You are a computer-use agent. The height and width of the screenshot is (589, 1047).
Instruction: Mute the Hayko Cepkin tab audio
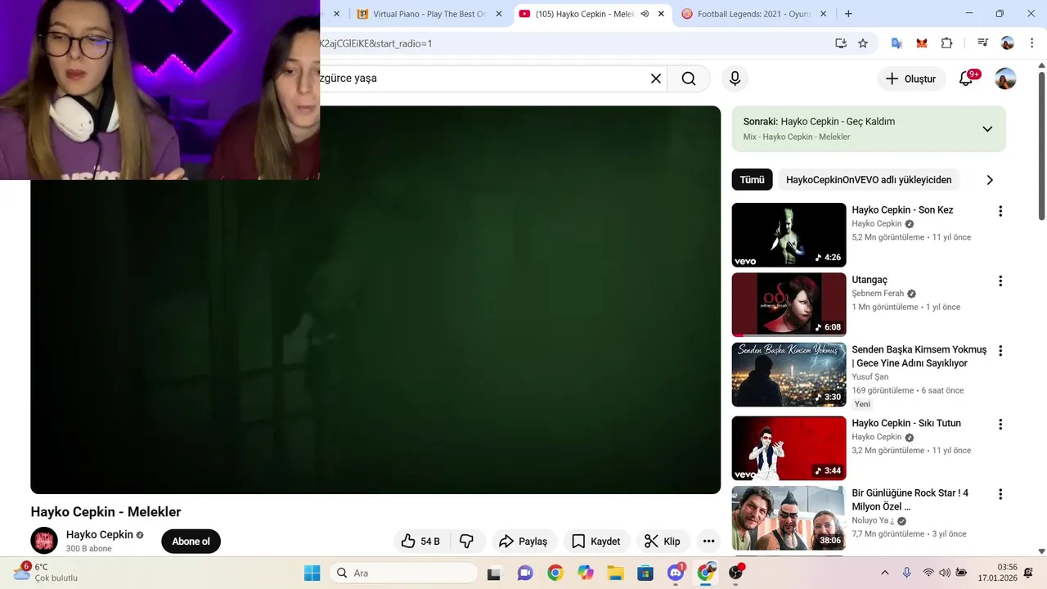pyautogui.click(x=645, y=14)
